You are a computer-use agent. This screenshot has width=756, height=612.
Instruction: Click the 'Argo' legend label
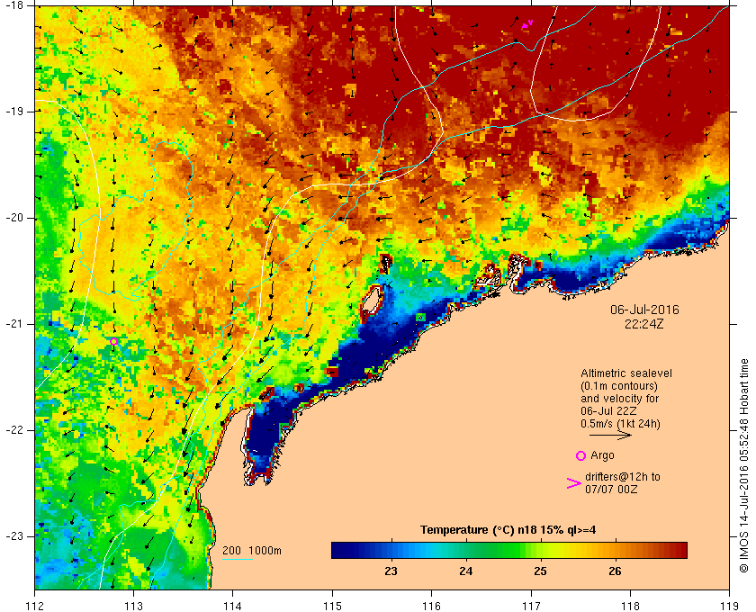tap(603, 455)
